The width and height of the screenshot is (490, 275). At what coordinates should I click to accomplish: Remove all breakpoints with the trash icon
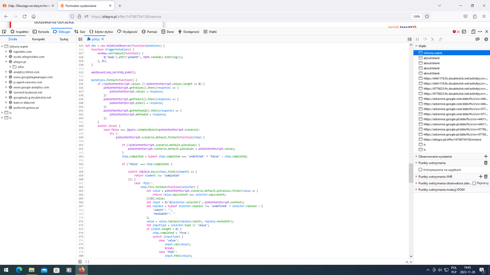coord(486,163)
